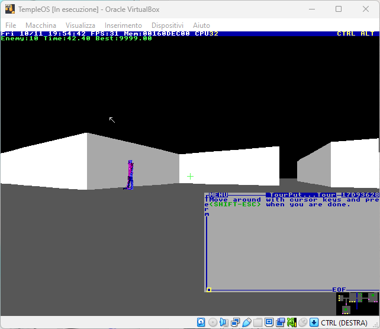Click the purple enemy figure
This screenshot has height=329, width=380.
click(130, 174)
